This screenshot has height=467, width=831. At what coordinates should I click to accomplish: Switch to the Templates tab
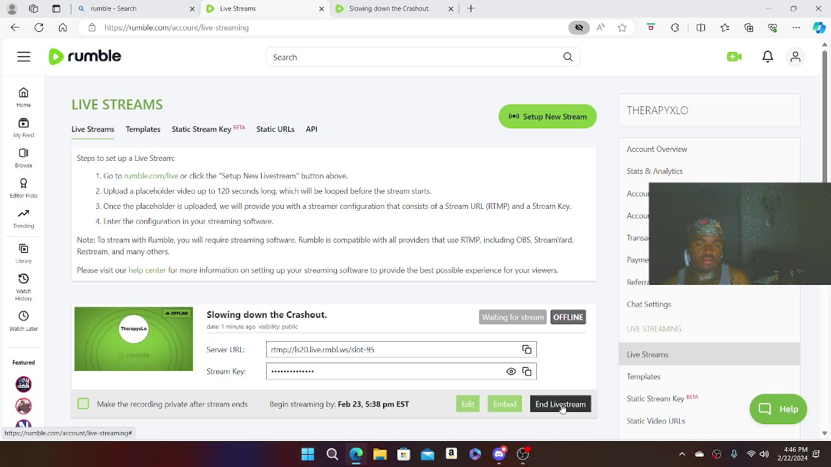pyautogui.click(x=143, y=129)
